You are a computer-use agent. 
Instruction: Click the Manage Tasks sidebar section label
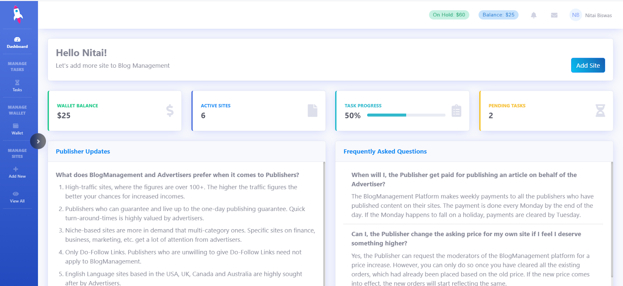point(17,67)
